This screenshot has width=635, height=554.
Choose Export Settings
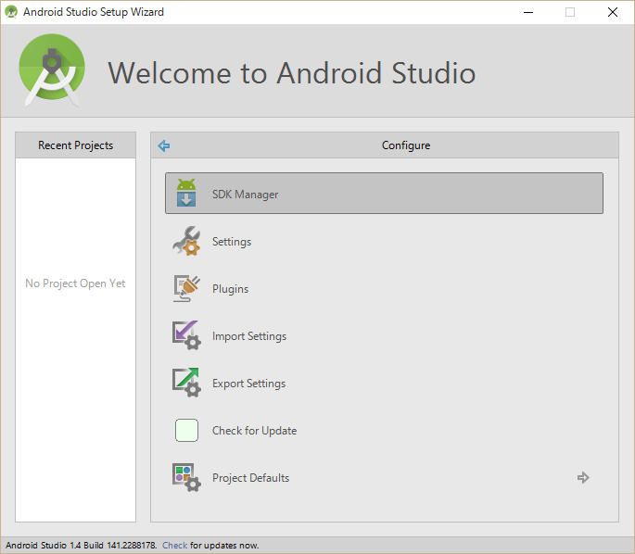pos(384,383)
